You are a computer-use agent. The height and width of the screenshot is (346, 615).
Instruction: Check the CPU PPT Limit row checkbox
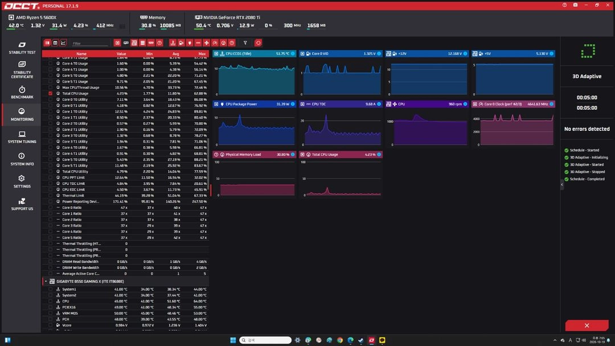[x=50, y=178]
